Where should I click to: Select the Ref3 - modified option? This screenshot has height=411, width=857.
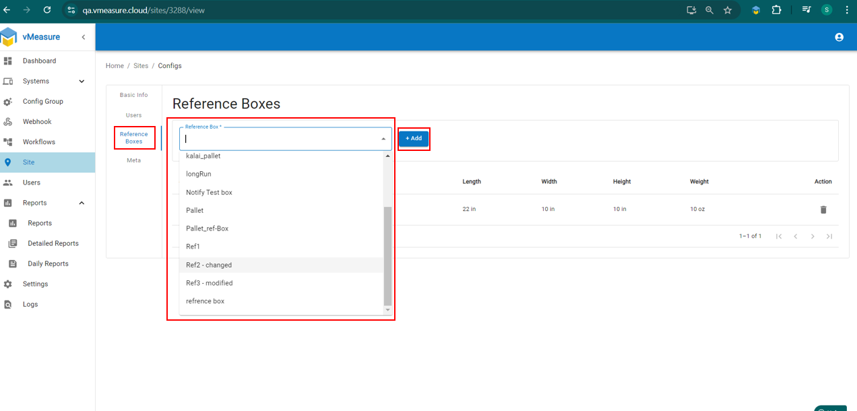point(282,283)
